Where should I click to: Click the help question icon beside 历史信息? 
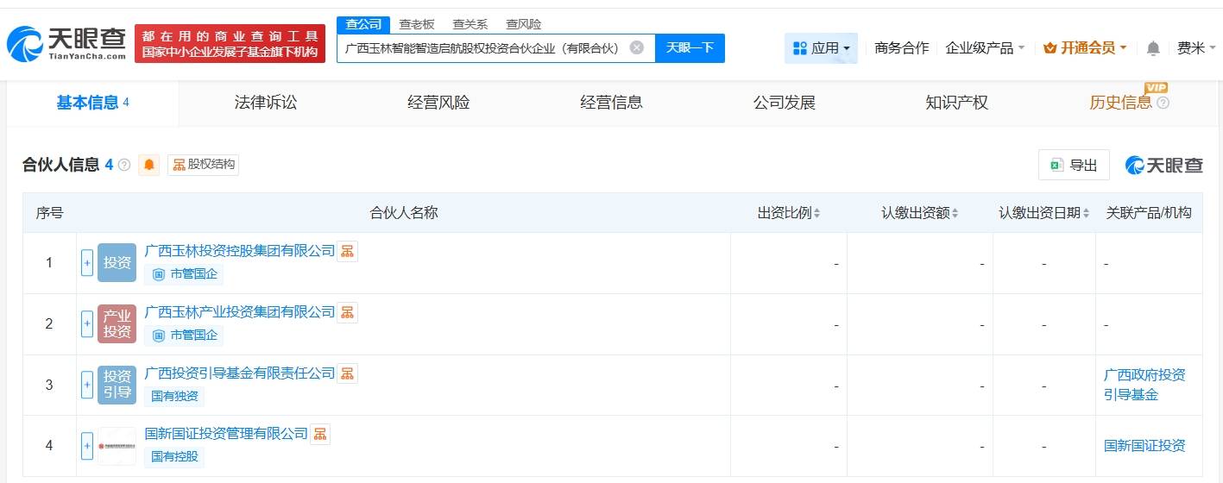[x=1163, y=103]
